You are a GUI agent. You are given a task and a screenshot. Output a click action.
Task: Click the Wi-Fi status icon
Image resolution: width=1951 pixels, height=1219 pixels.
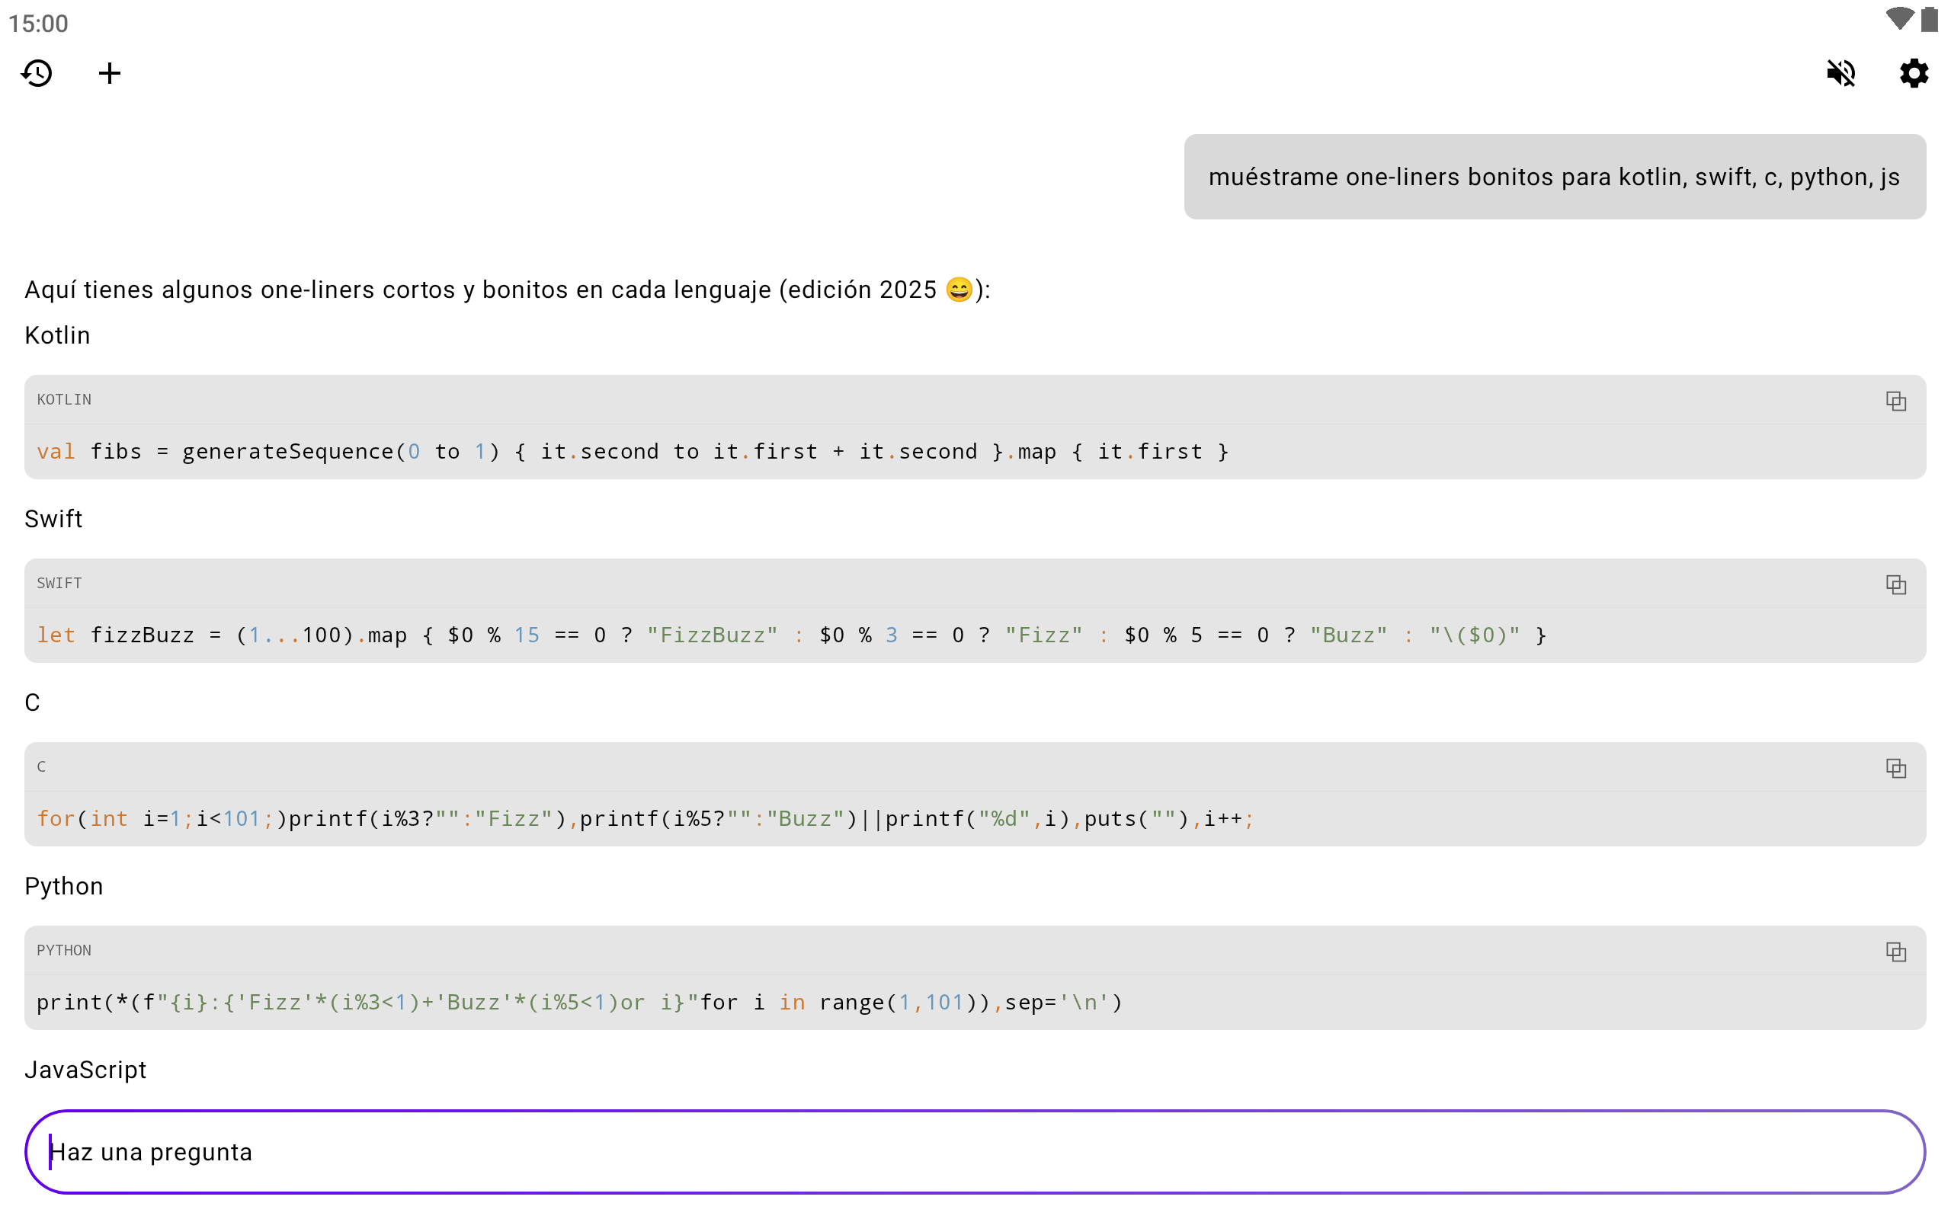(x=1898, y=19)
